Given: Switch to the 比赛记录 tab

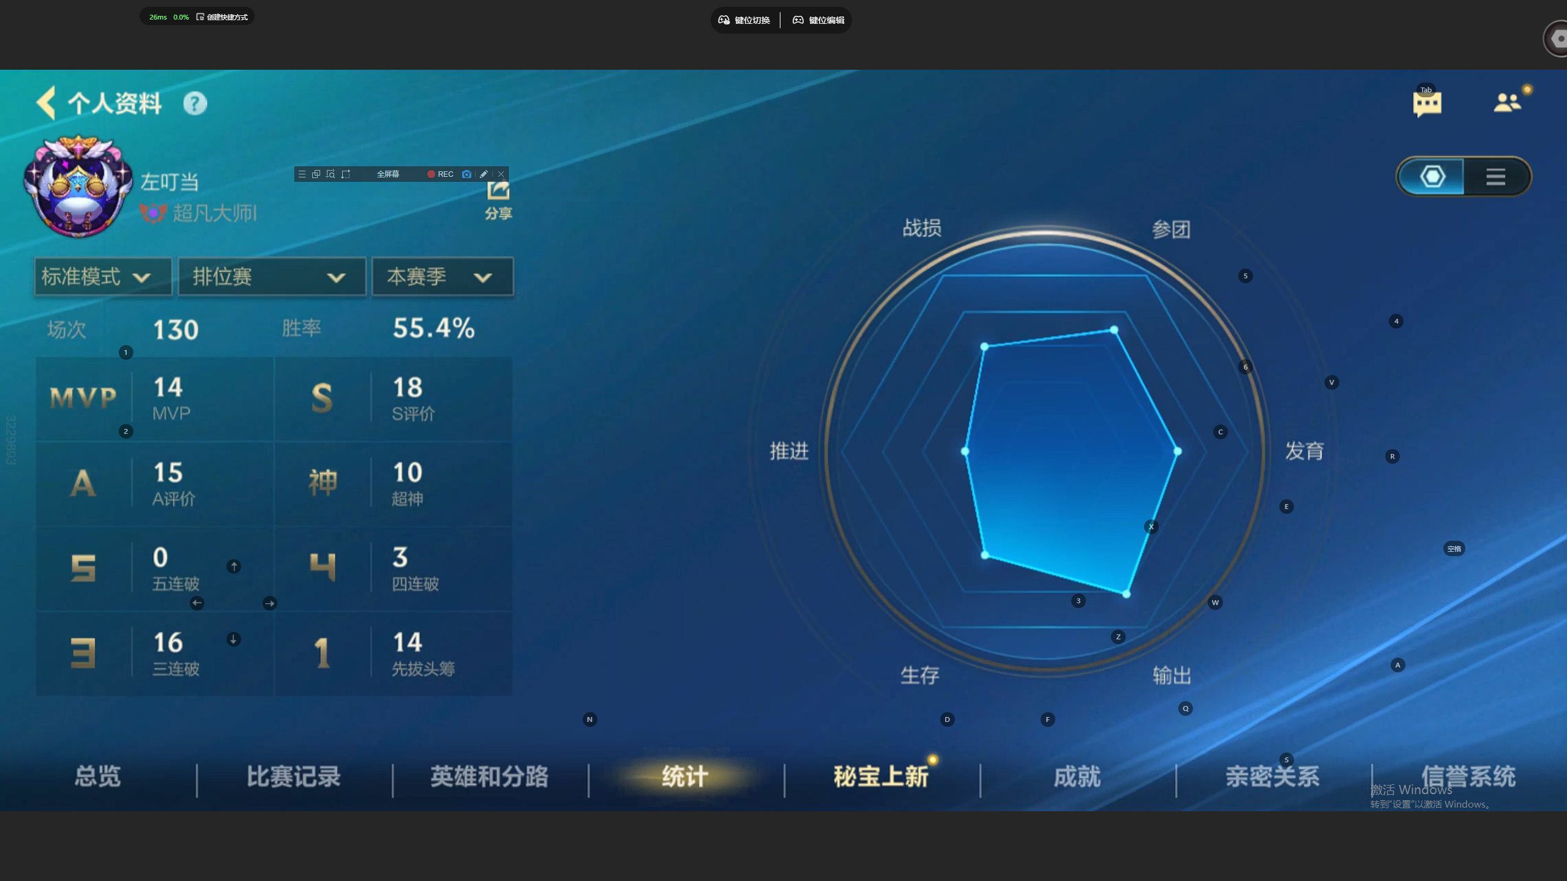Looking at the screenshot, I should coord(293,777).
